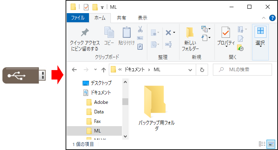Expand the Select dropdown arrow
Image resolution: width=278 pixels, height=150 pixels.
pos(261,47)
